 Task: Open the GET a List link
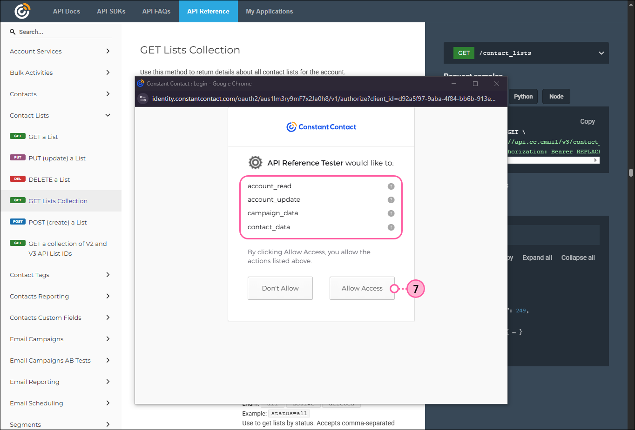(x=43, y=137)
